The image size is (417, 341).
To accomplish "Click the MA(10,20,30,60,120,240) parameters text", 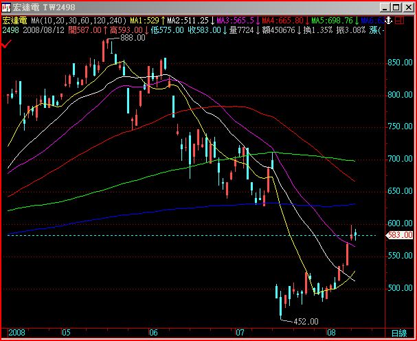I will click(x=79, y=21).
